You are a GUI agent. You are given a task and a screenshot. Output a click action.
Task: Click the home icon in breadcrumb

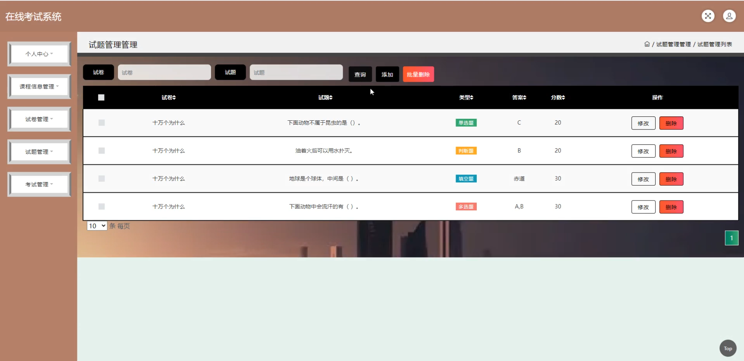(x=647, y=44)
